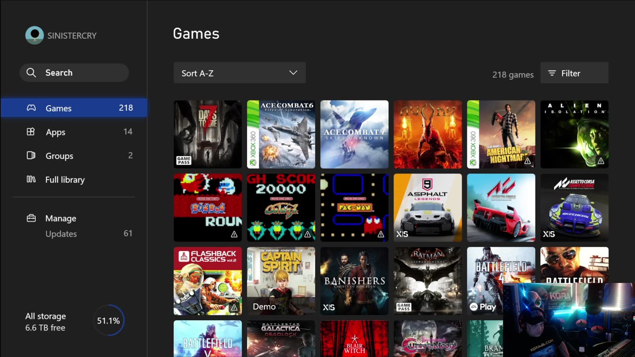
Task: Open the SINISTERCRY profile avatar
Action: [35, 35]
